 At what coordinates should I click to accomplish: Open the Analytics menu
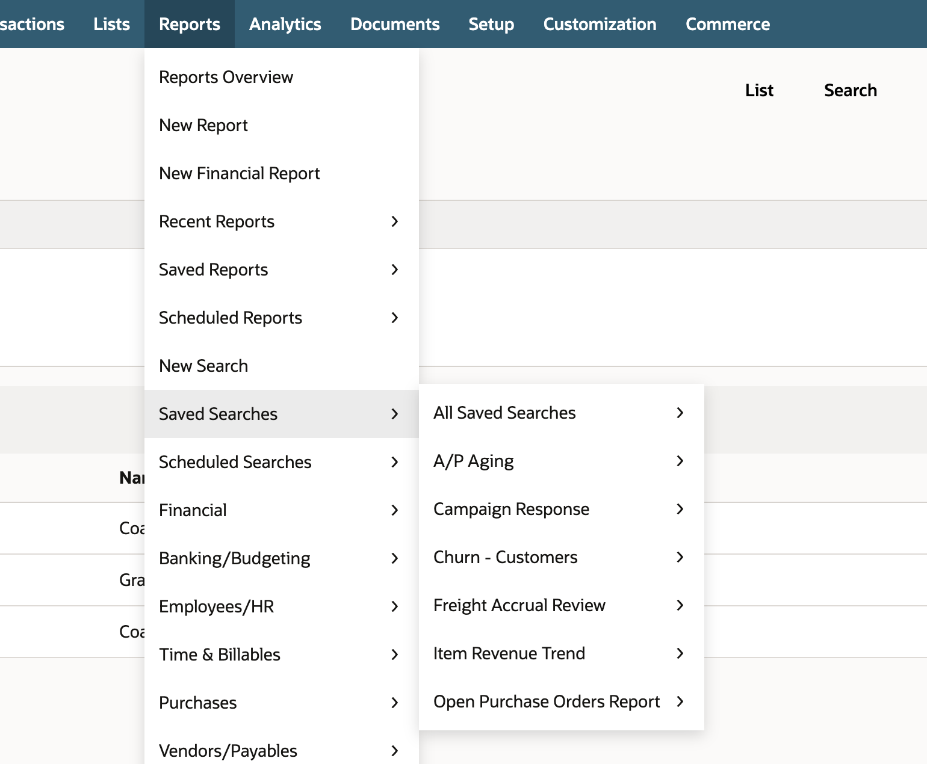pos(285,24)
